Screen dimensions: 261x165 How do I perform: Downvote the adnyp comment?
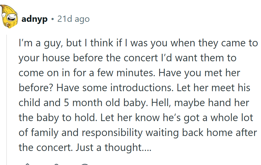(x=56, y=164)
